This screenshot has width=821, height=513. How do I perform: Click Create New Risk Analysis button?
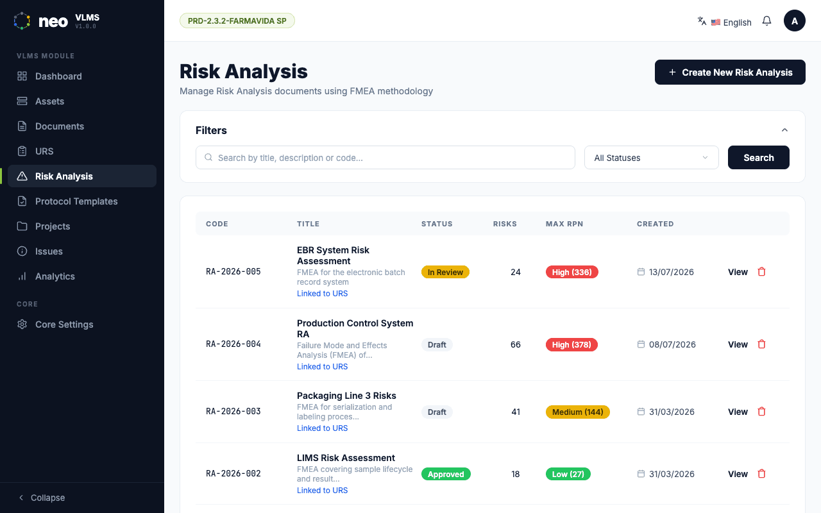[x=730, y=72]
